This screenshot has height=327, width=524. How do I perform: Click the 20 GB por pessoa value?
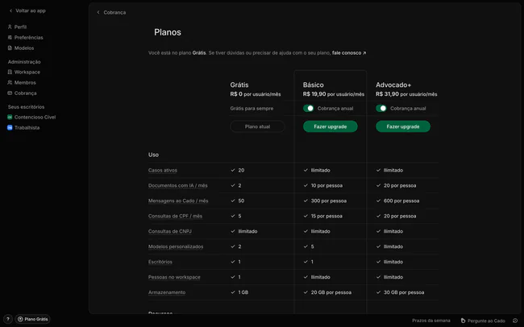pyautogui.click(x=331, y=292)
